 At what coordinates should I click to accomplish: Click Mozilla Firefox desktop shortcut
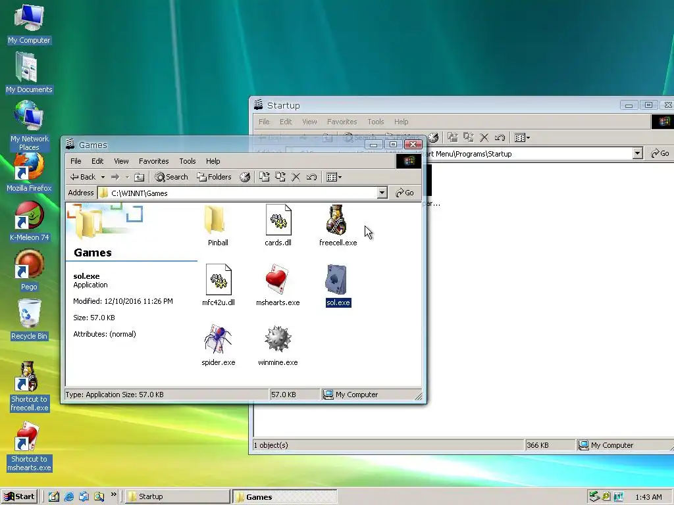[29, 173]
